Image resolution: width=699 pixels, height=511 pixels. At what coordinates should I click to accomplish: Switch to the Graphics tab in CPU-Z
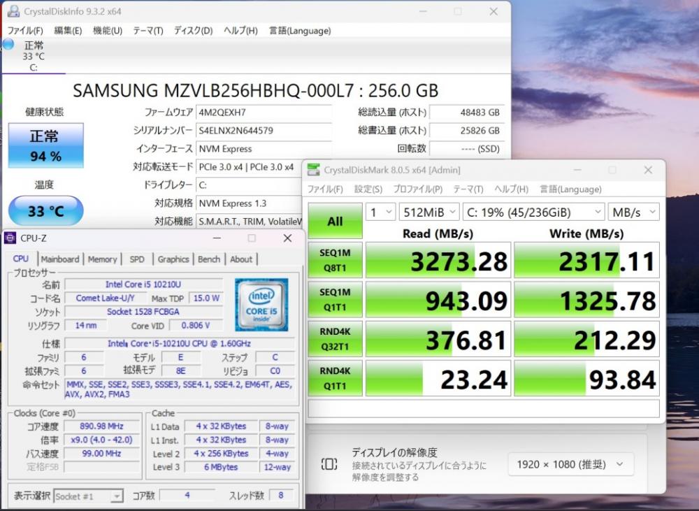click(173, 259)
